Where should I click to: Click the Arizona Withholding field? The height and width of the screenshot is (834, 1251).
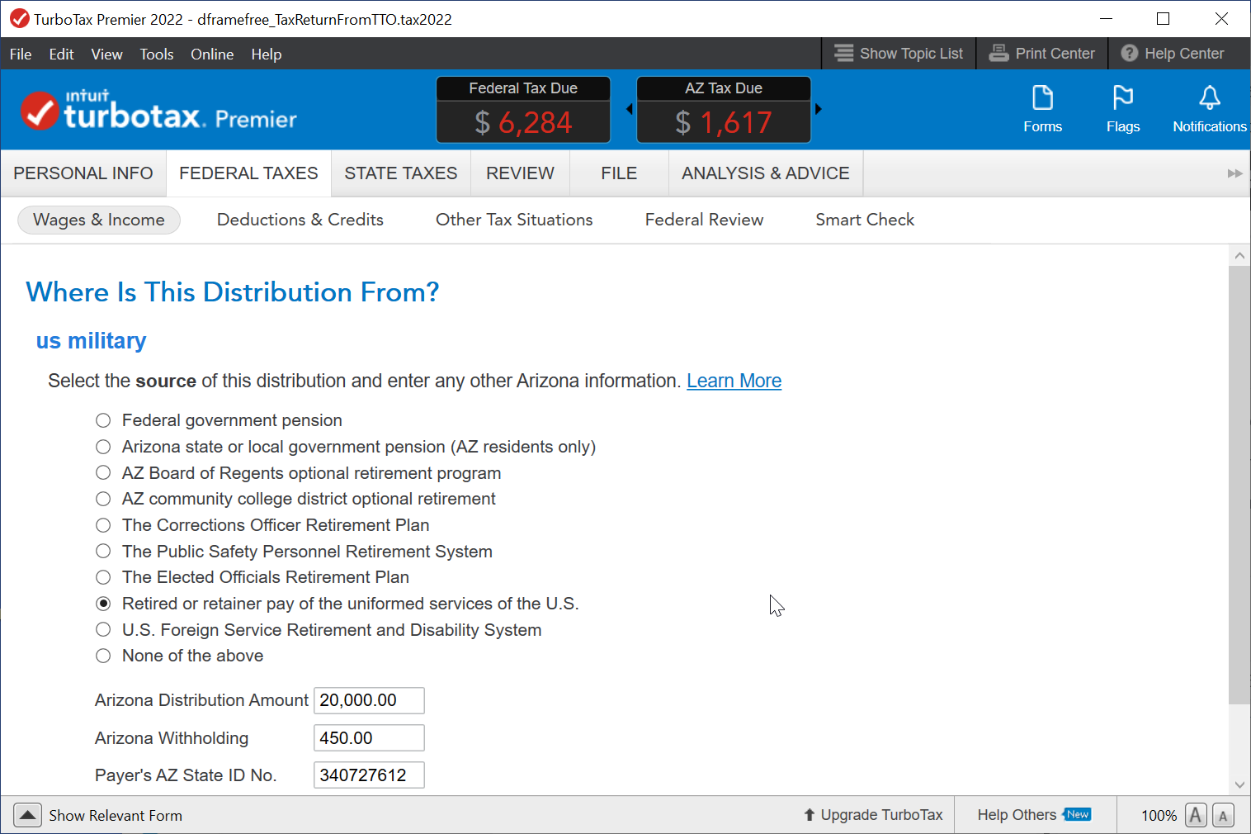pos(369,738)
